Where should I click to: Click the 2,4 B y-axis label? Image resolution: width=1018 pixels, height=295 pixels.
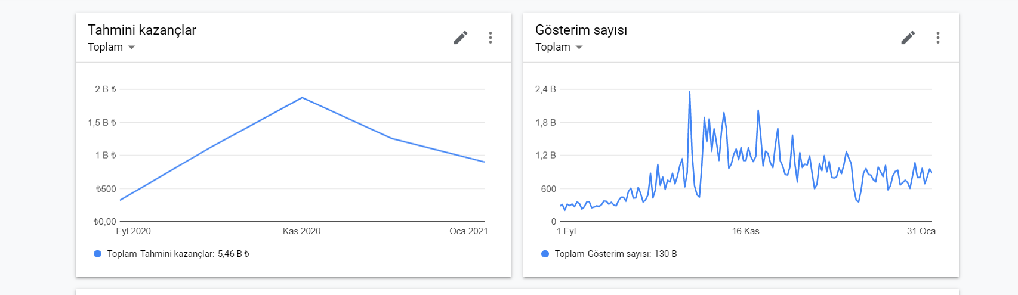[x=545, y=89]
